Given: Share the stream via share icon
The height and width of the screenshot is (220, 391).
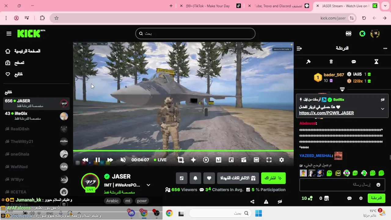Looking at the screenshot, I should 252,202.
